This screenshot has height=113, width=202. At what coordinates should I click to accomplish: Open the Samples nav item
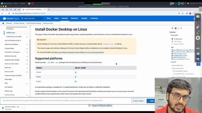point(84,18)
